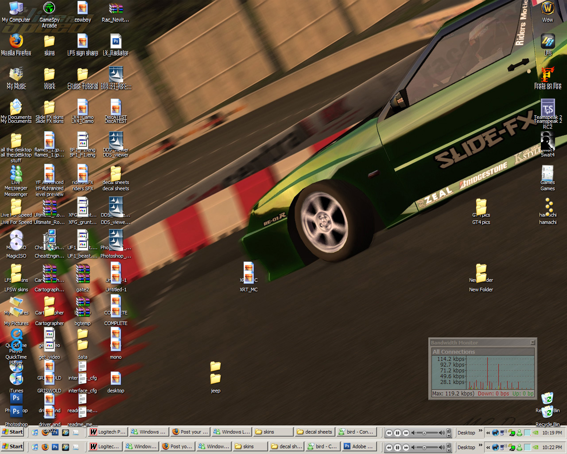Launch GameSpy Arcade from the desktop
The height and width of the screenshot is (454, 567).
pos(49,15)
